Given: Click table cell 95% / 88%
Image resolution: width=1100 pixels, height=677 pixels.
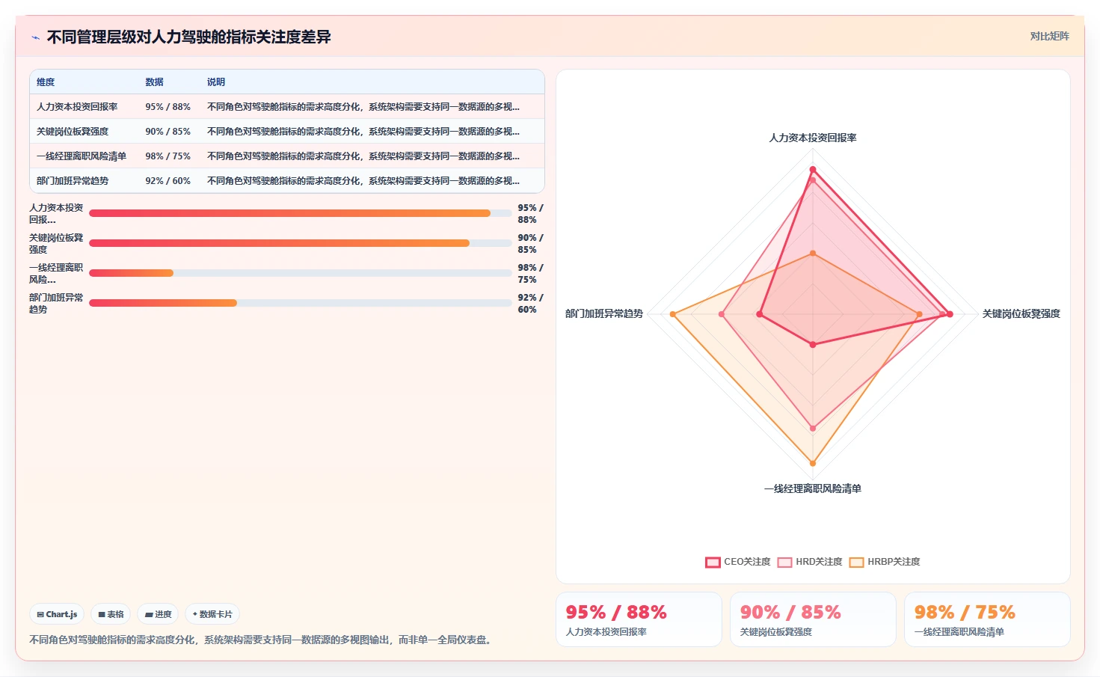Looking at the screenshot, I should point(168,107).
